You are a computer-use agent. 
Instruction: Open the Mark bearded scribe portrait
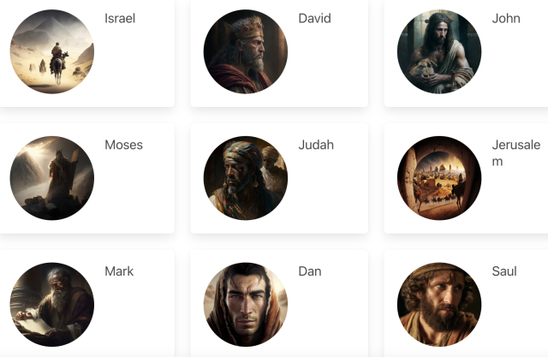point(51,305)
